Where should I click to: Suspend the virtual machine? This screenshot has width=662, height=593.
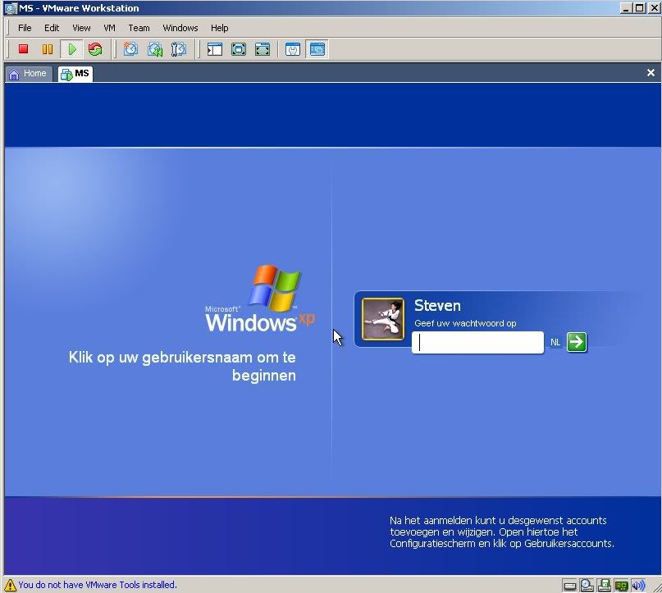point(47,49)
